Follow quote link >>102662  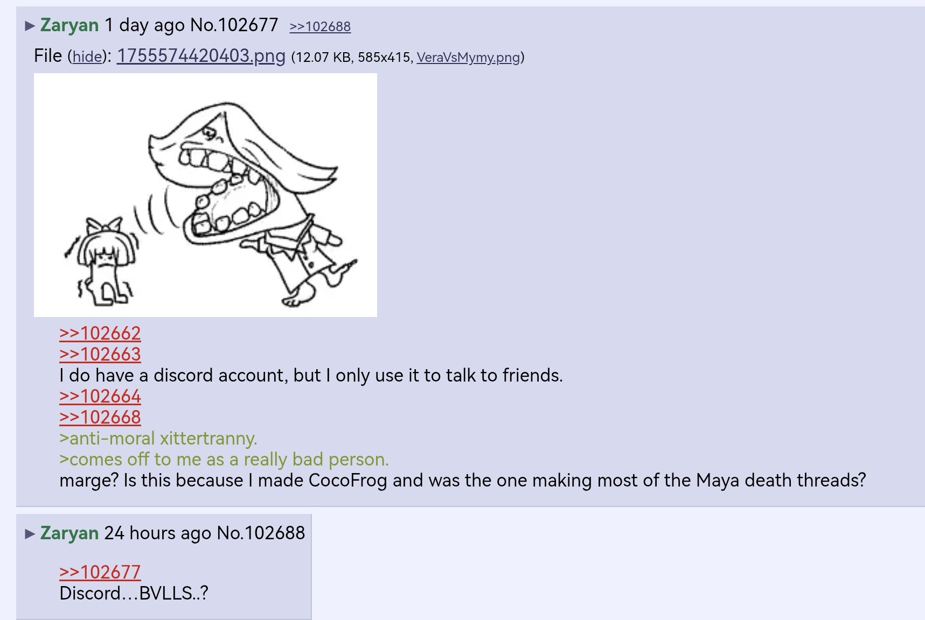tap(100, 333)
